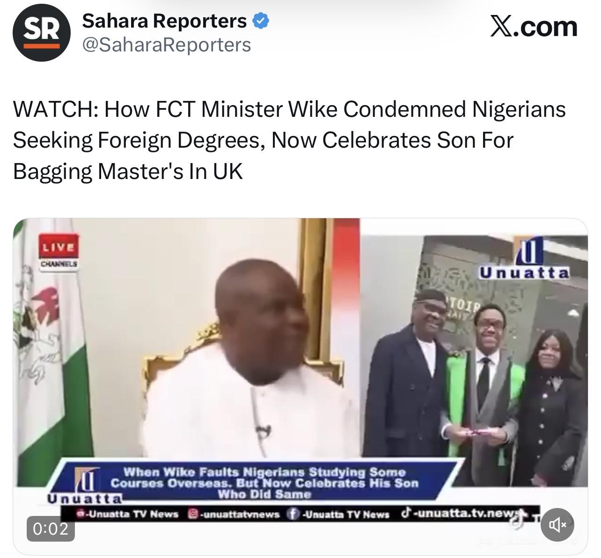Click the blue verified badge
Screen dimensions: 601x558
pos(261,21)
